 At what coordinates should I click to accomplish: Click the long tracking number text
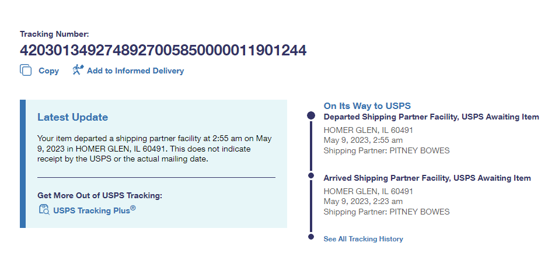(163, 51)
